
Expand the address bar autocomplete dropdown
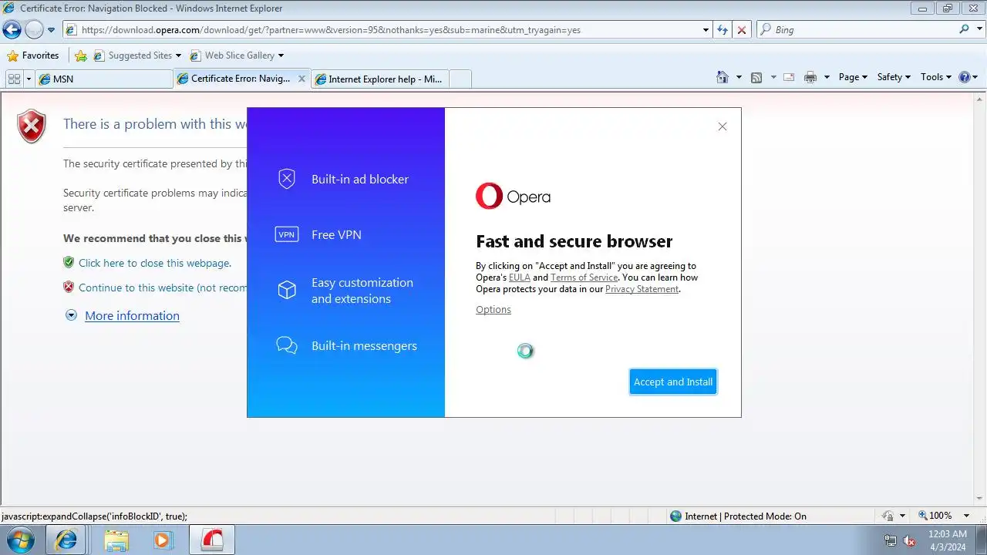point(706,30)
